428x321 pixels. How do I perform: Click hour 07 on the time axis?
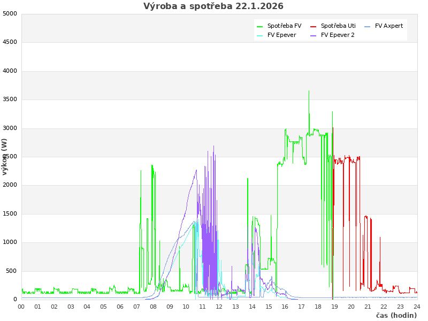[x=137, y=307]
